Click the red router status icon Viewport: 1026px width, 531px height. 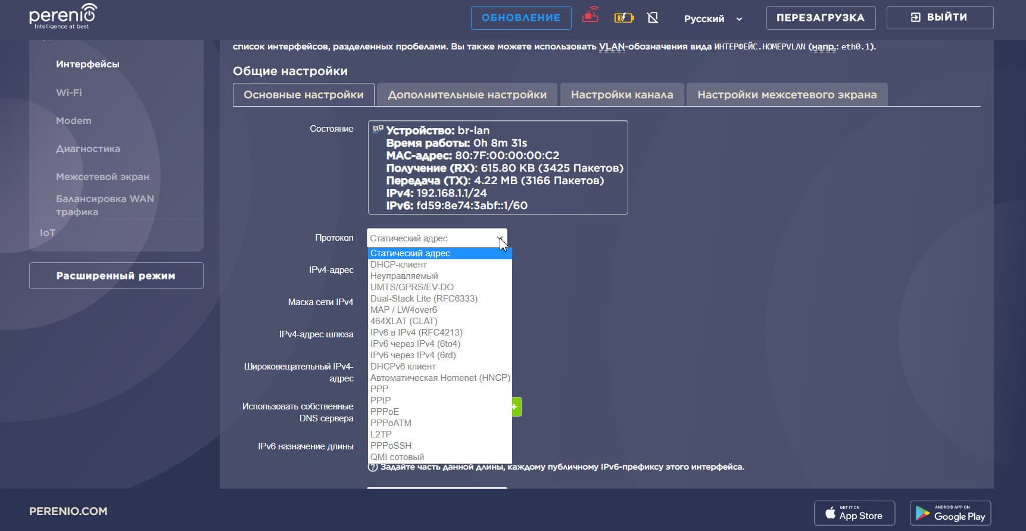point(590,15)
